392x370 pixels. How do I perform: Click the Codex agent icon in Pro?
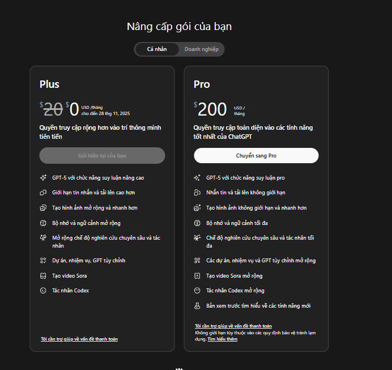coord(197,291)
